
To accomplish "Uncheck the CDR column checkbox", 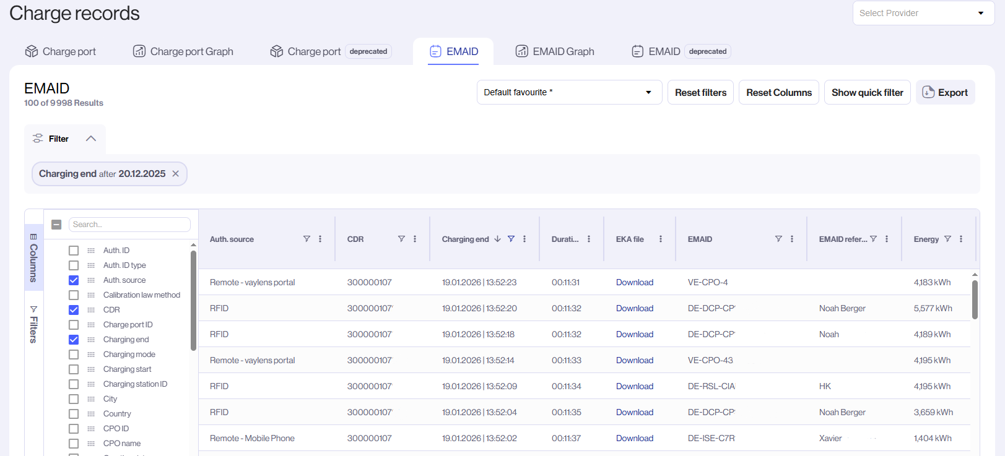I will pos(74,310).
